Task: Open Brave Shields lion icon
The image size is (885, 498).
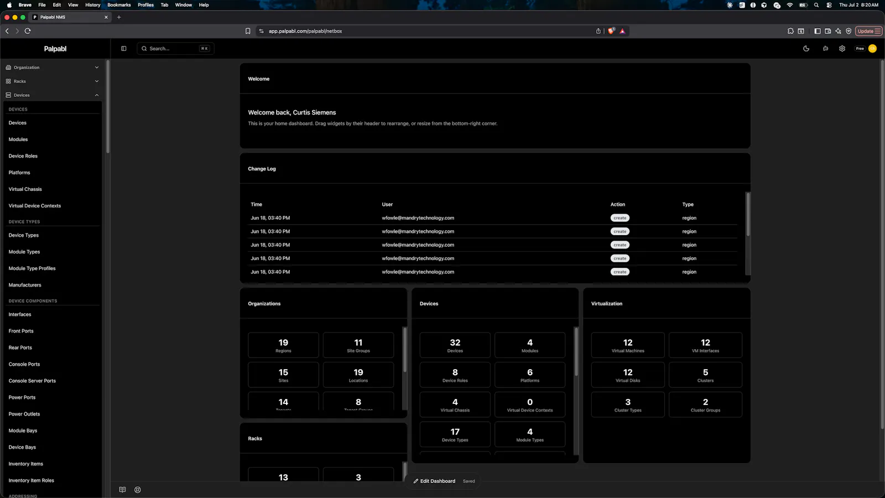Action: tap(611, 31)
